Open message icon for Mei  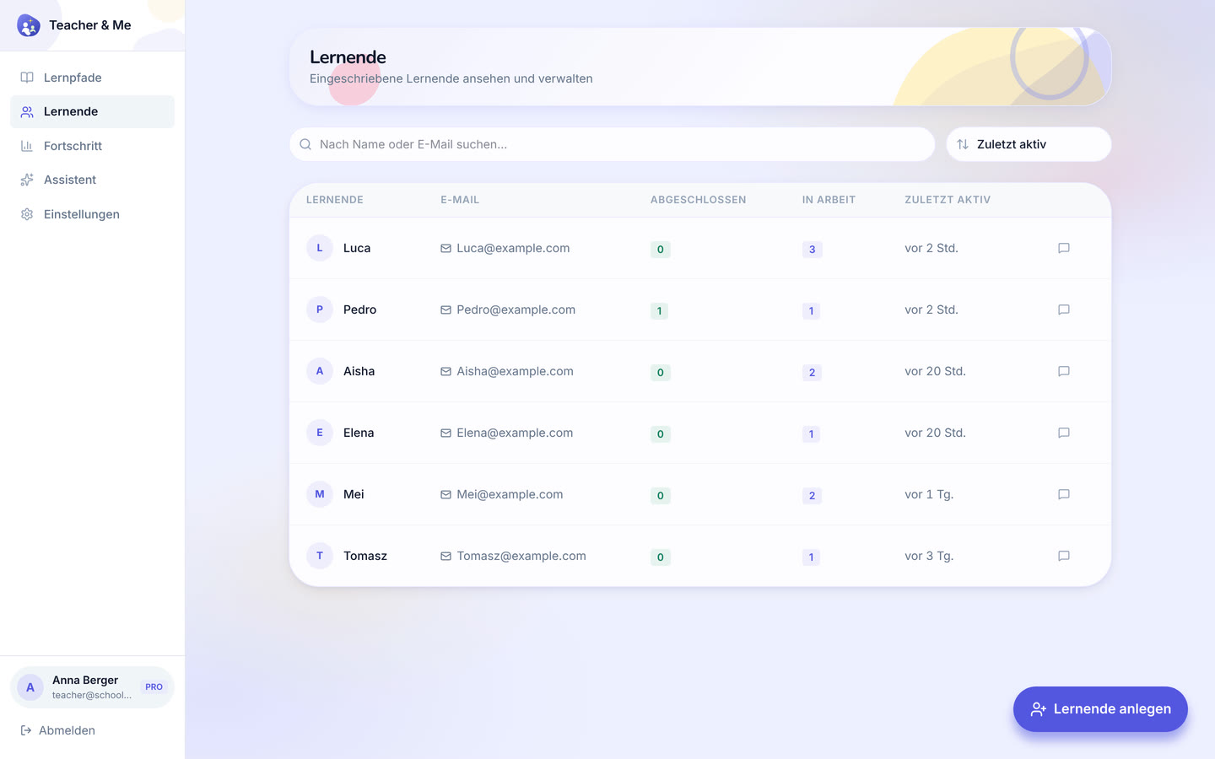(x=1064, y=494)
